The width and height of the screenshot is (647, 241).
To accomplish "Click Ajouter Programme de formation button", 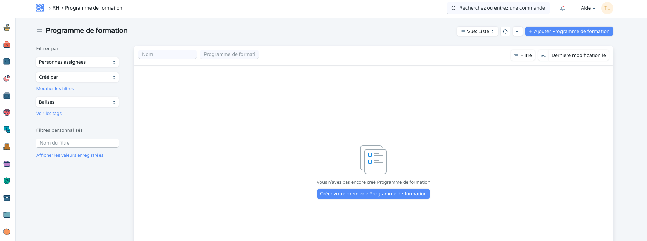I will [x=569, y=31].
